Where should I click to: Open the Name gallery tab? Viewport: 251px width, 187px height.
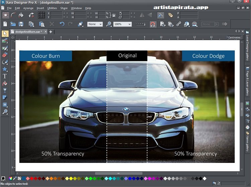click(x=247, y=142)
